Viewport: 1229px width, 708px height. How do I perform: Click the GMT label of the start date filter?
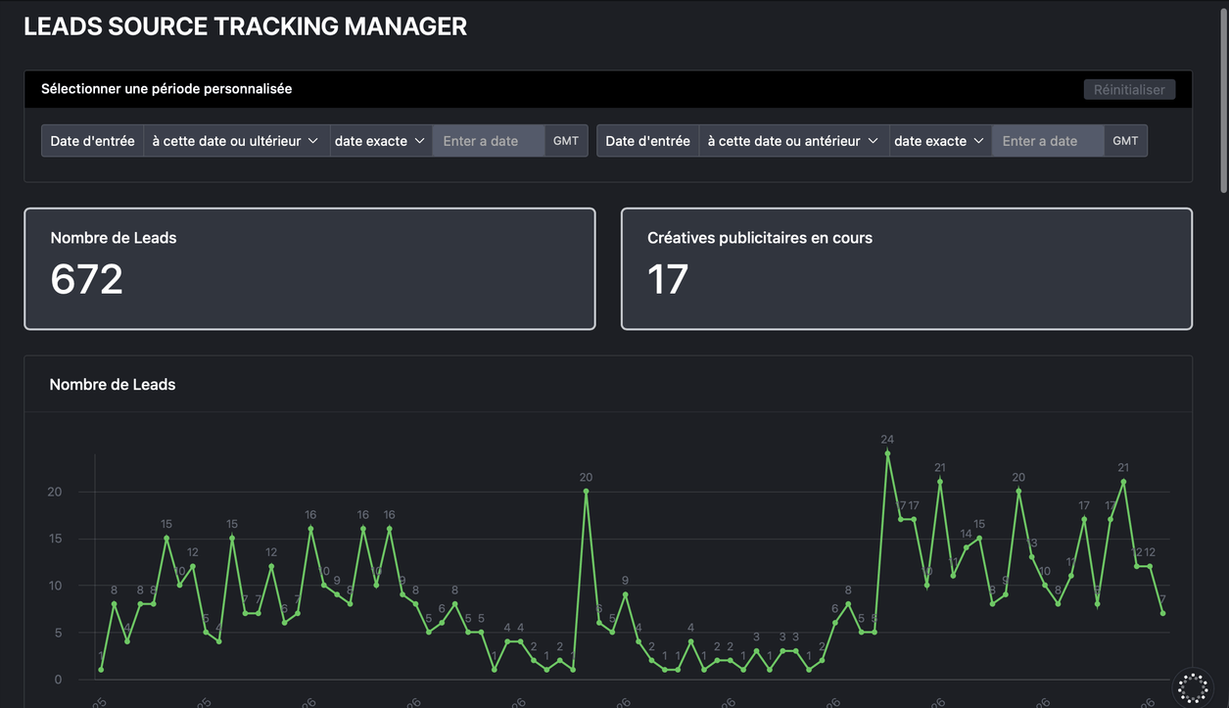click(x=566, y=141)
